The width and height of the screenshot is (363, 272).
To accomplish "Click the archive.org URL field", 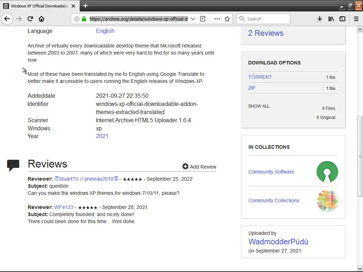I will pos(139,19).
